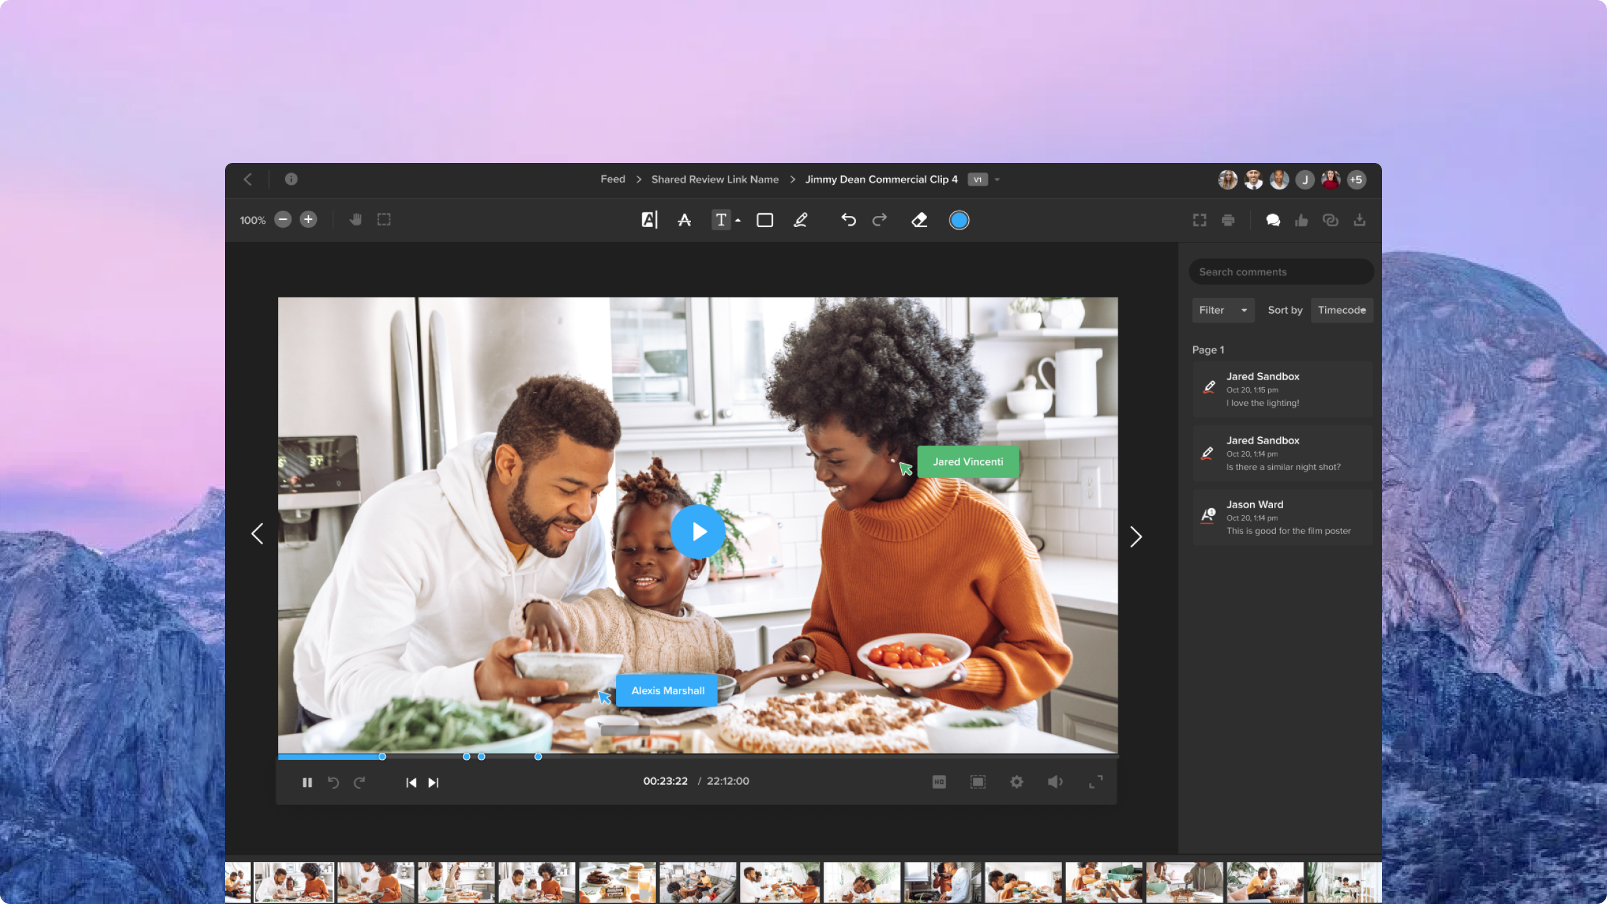Click the download icon in toolbar
The image size is (1607, 904).
(1359, 221)
